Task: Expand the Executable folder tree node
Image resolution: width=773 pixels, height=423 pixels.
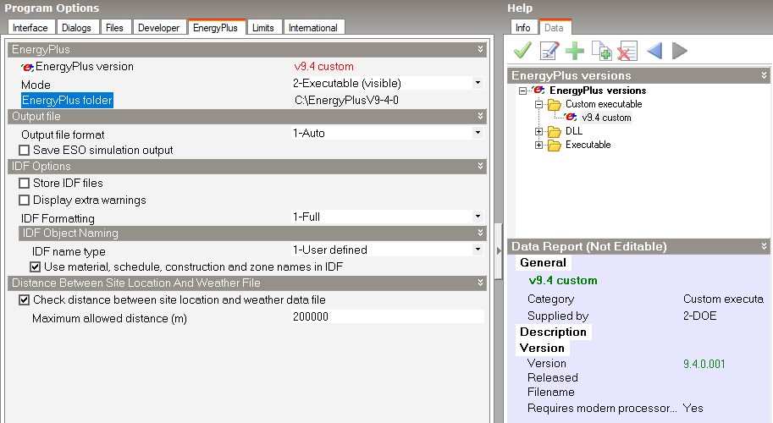Action: point(539,146)
